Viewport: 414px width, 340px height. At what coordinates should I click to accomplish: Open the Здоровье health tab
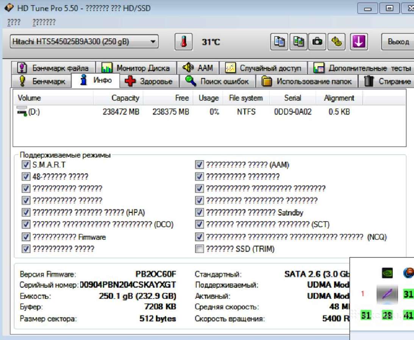(x=149, y=81)
